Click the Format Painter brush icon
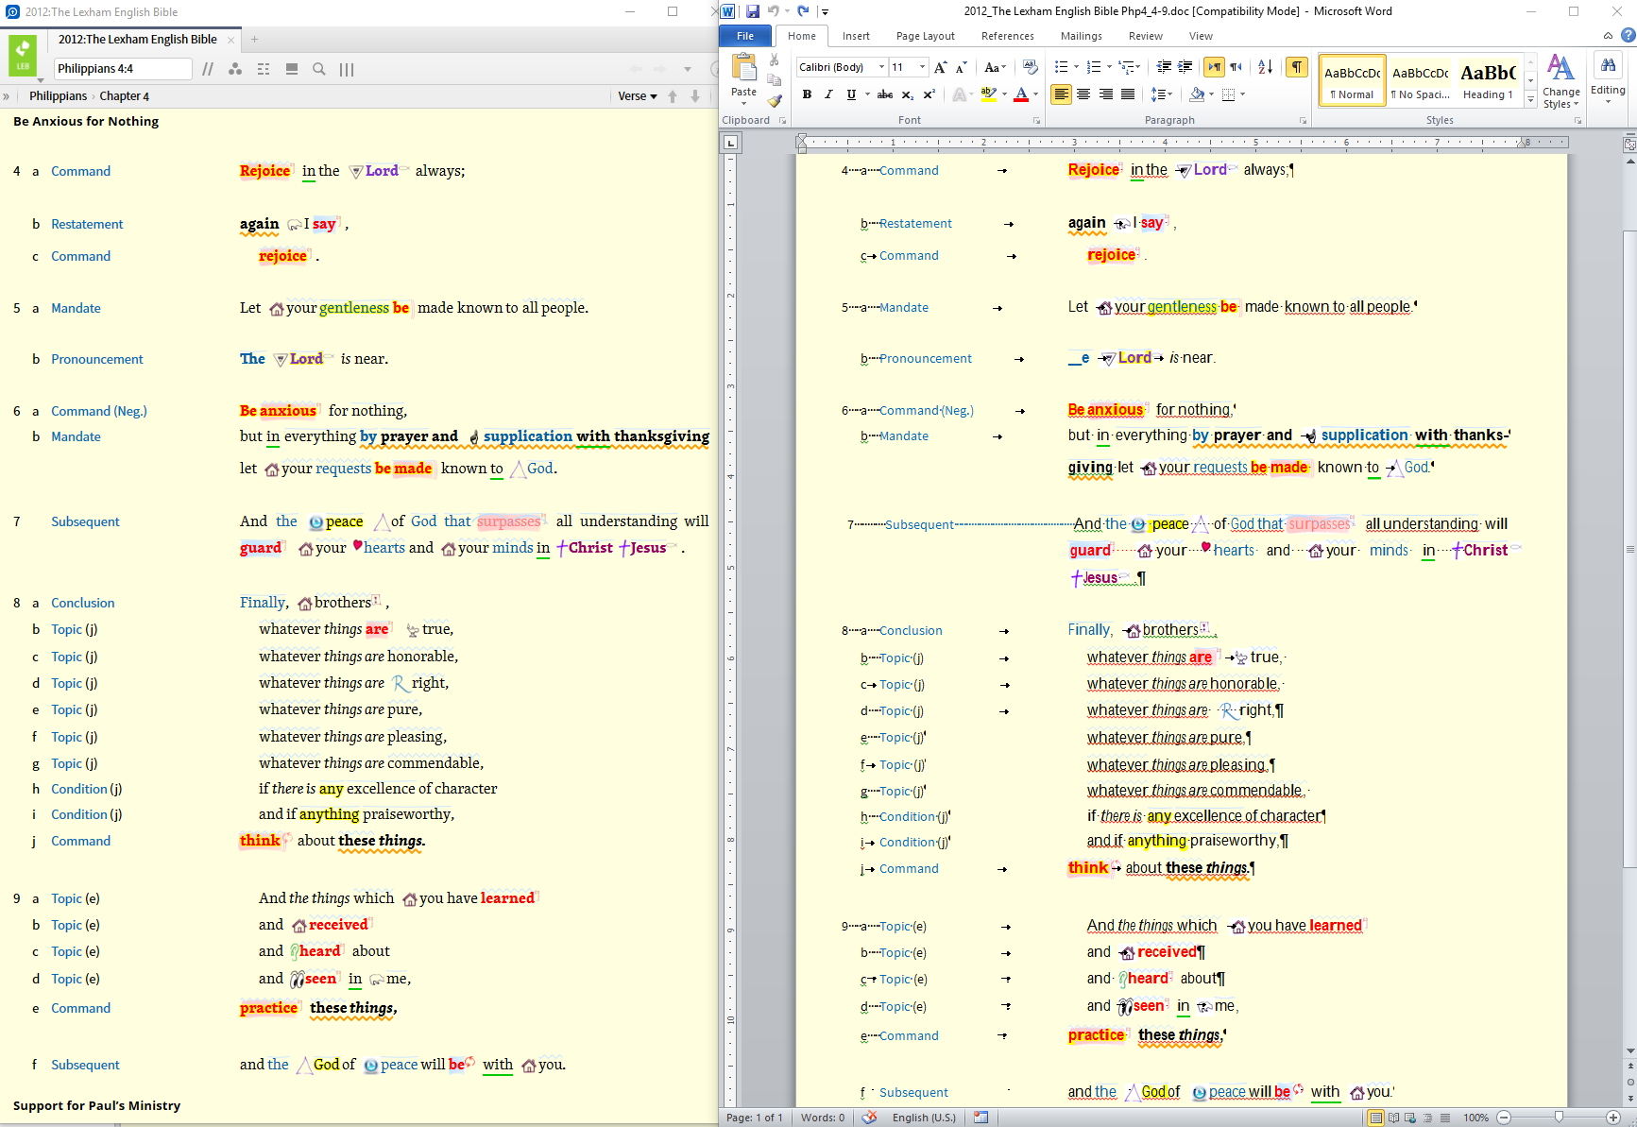 click(x=775, y=100)
